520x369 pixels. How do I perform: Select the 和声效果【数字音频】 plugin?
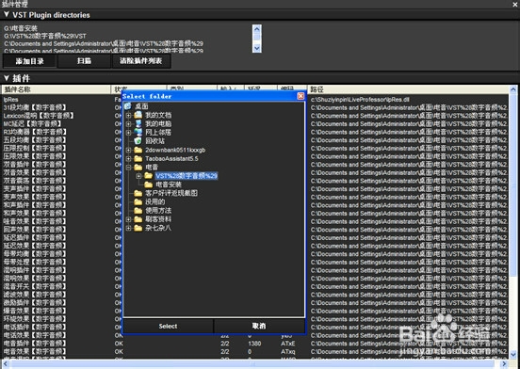35,213
